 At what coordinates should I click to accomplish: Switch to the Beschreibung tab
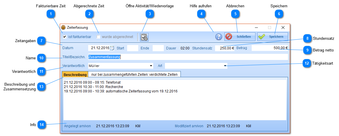pyautogui.click(x=75, y=75)
